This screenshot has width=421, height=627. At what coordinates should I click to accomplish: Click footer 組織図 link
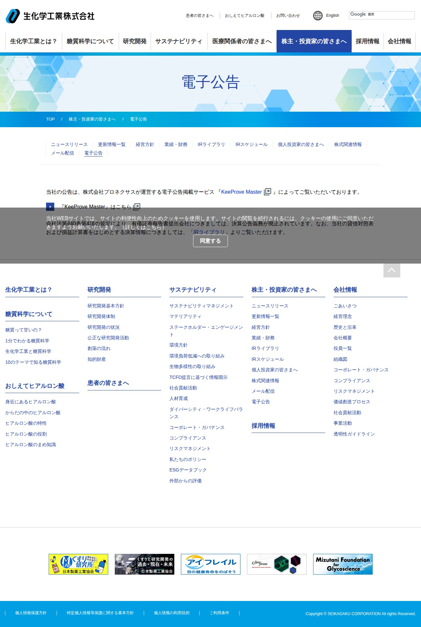[340, 359]
